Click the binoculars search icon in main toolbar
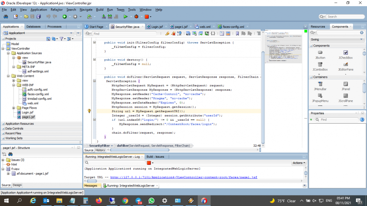 [x=6, y=16]
